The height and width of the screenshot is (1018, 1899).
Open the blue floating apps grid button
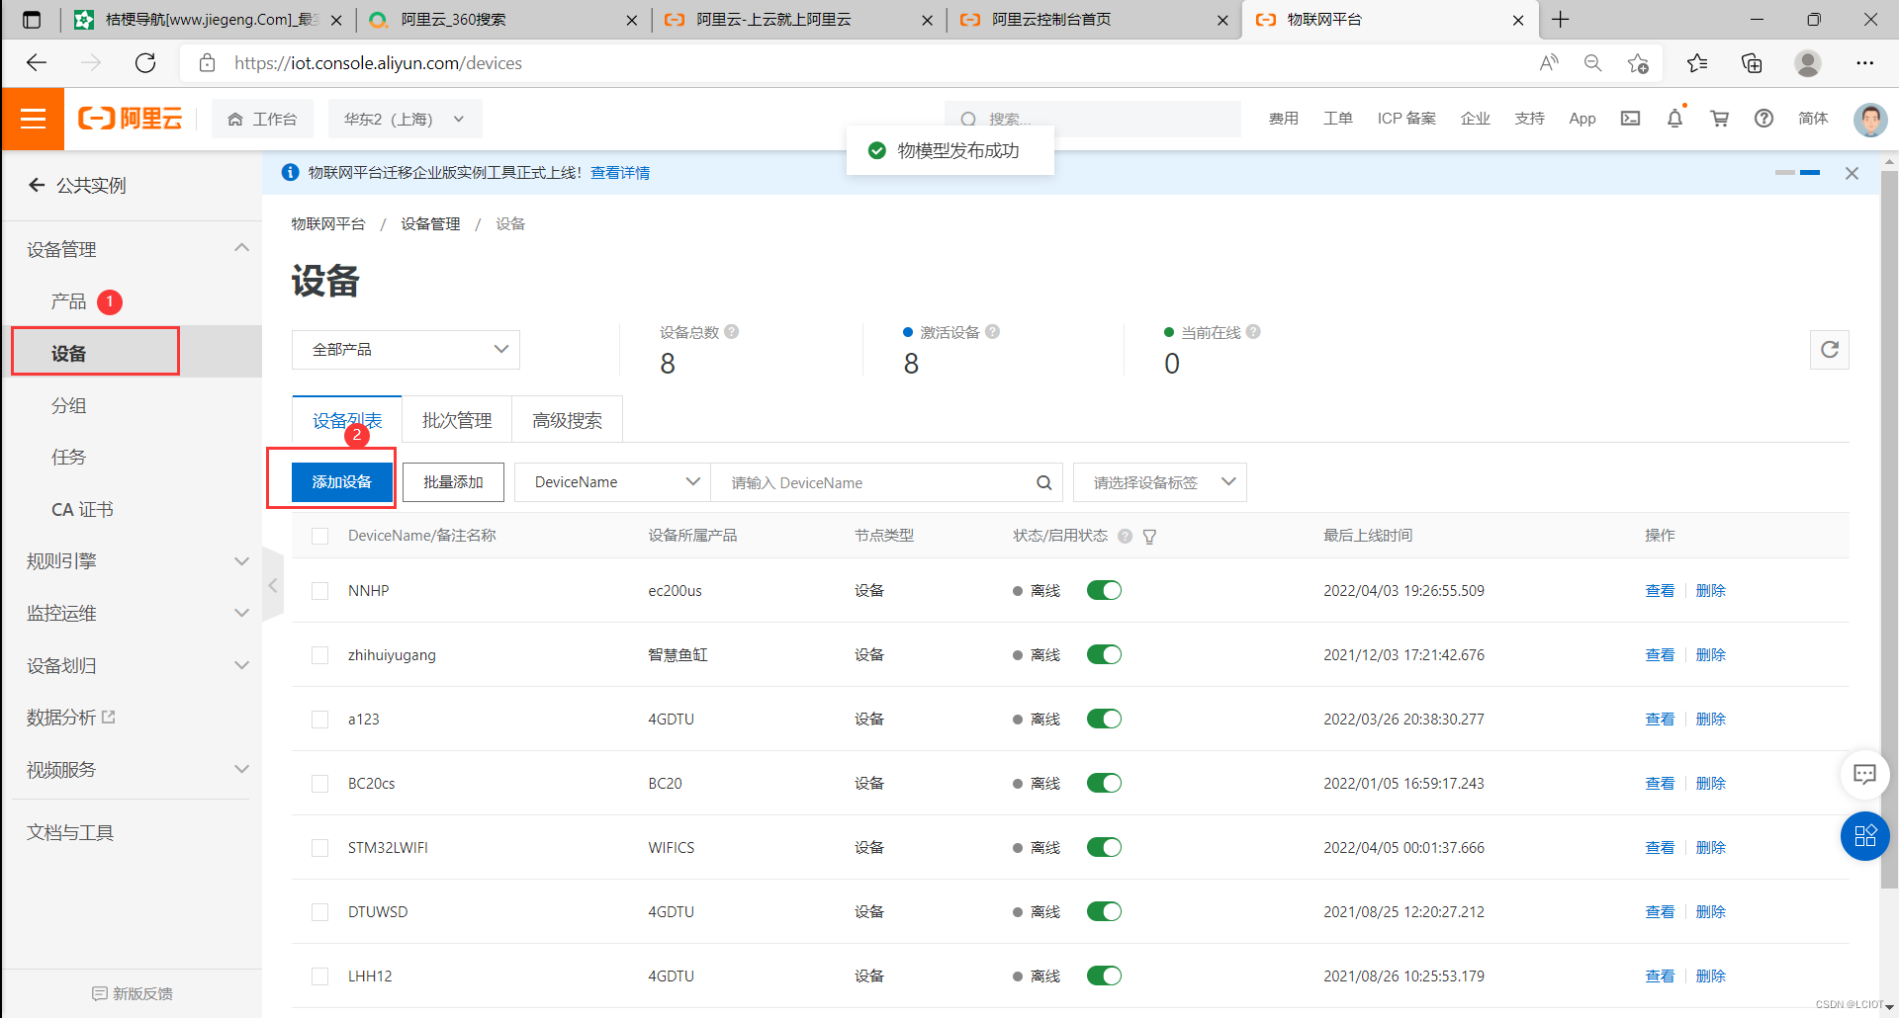coord(1864,836)
